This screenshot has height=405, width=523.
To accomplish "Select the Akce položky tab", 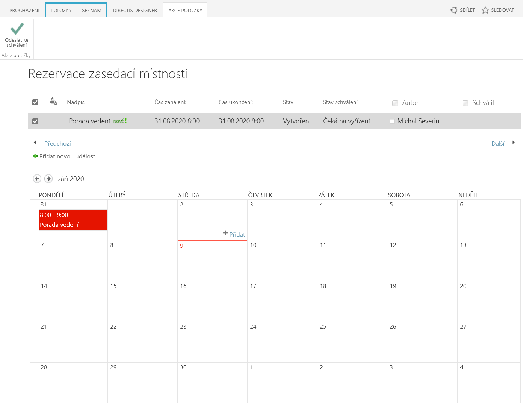I will point(185,10).
